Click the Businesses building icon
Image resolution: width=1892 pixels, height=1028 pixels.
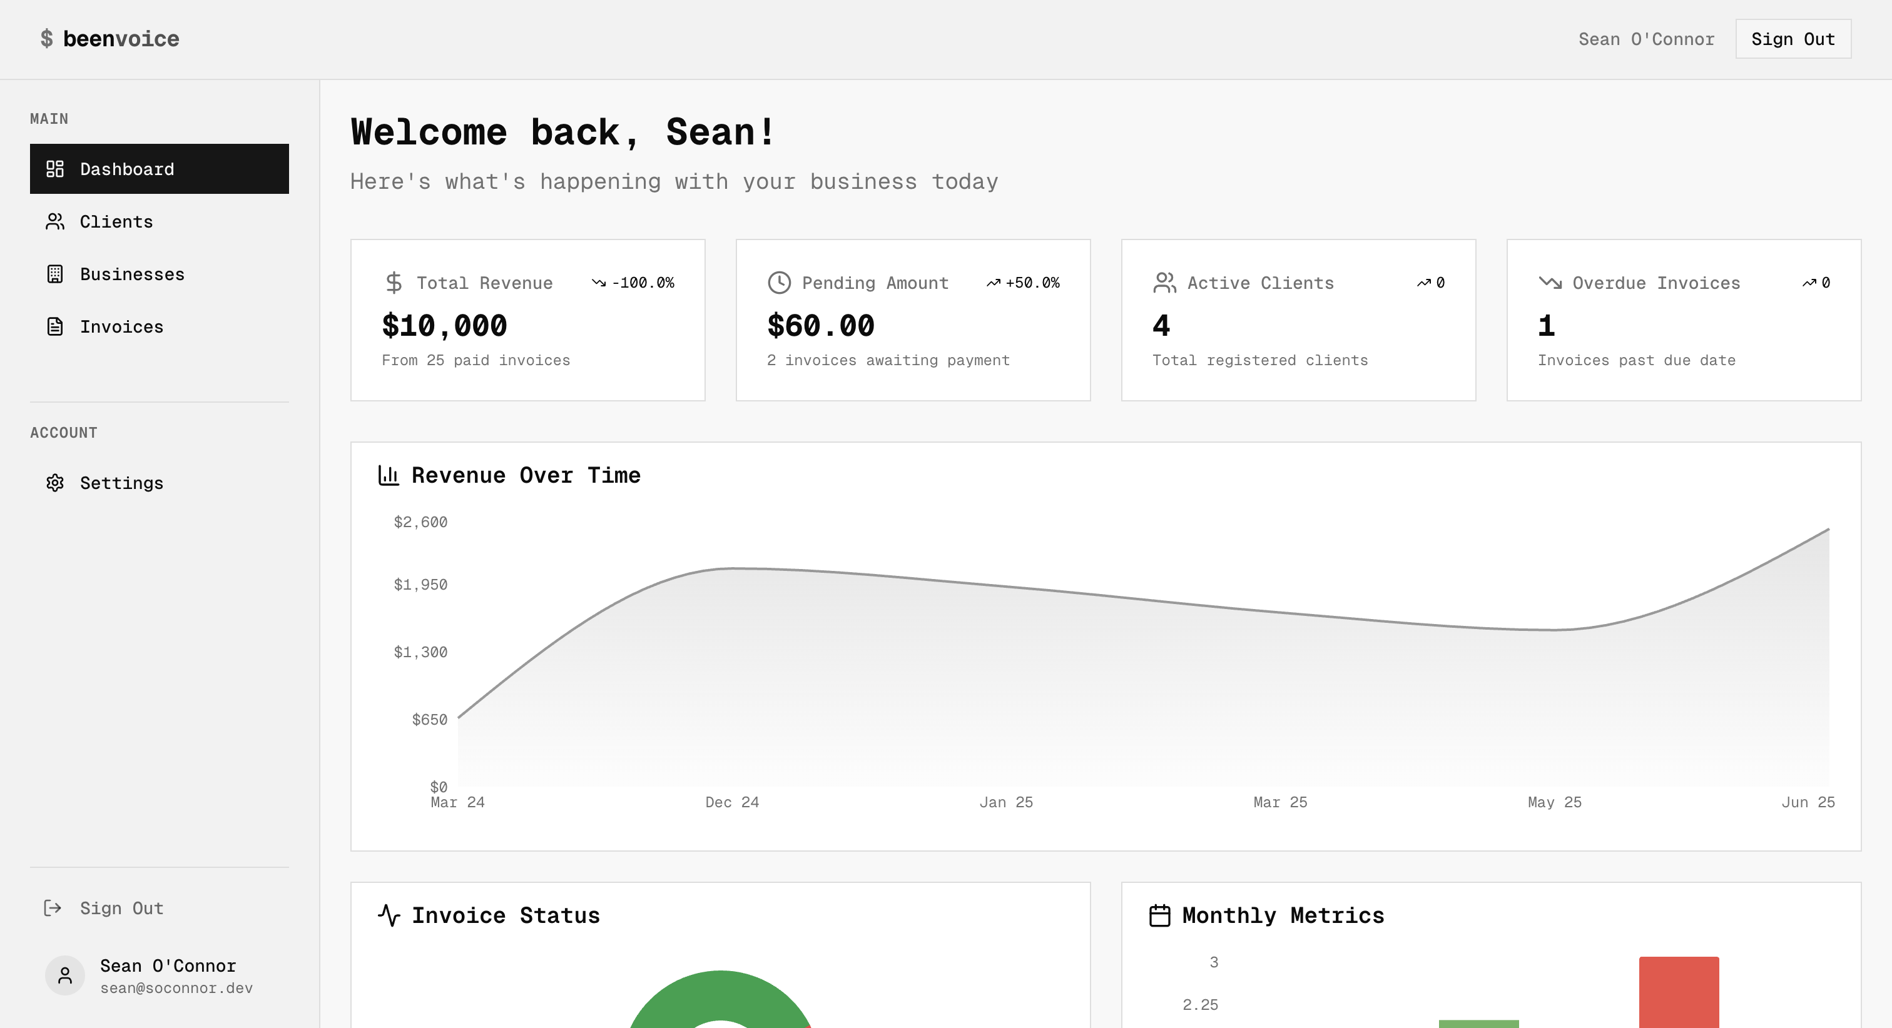coord(55,274)
